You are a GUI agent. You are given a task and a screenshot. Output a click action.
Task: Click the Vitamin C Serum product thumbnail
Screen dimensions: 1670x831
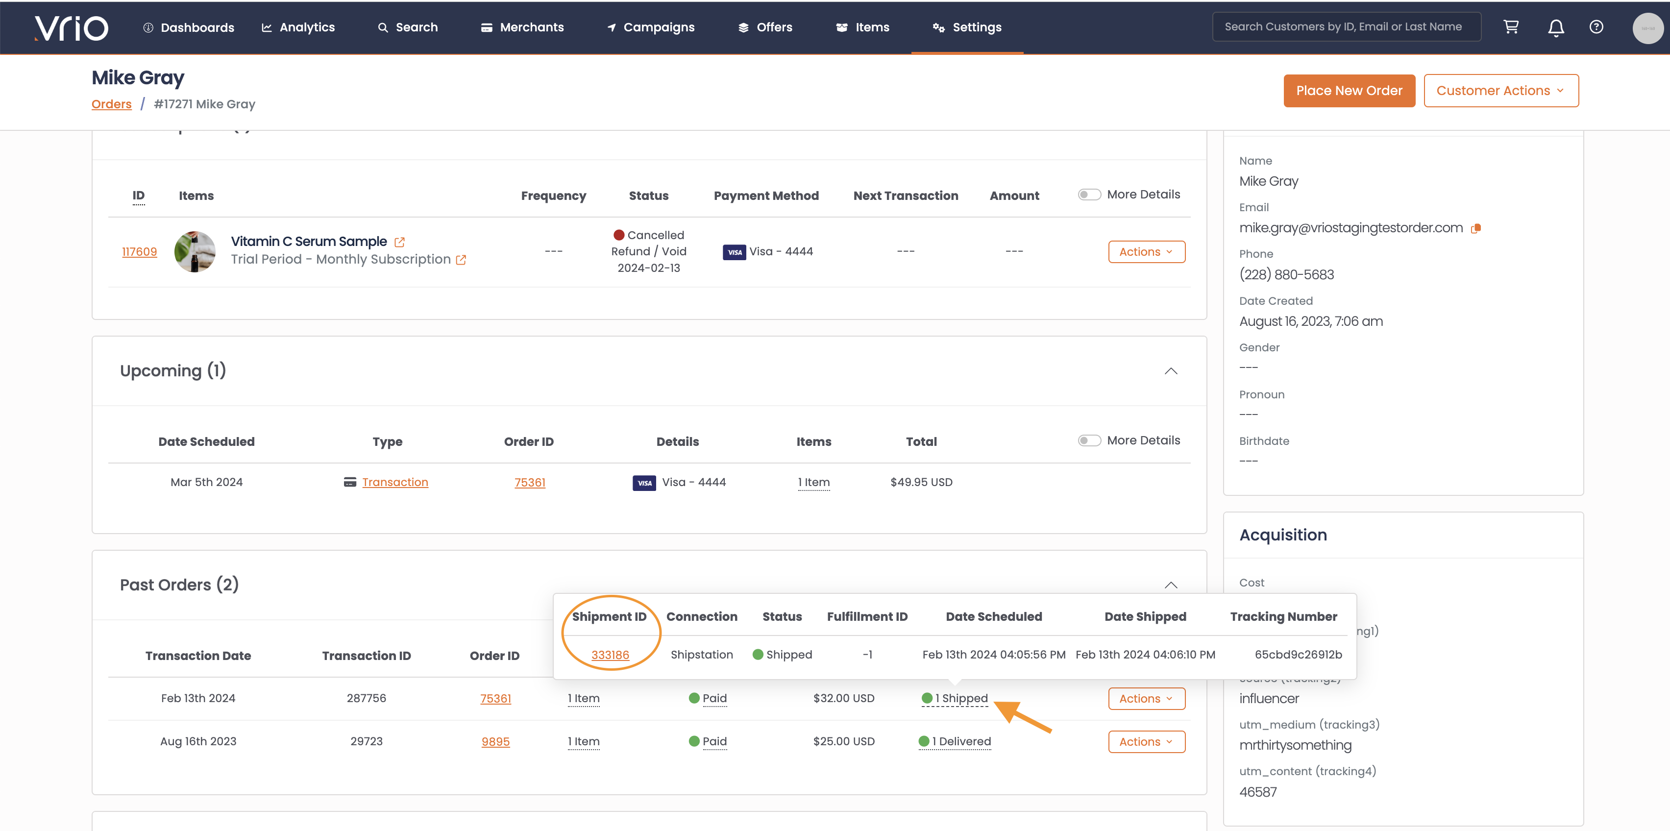click(195, 251)
